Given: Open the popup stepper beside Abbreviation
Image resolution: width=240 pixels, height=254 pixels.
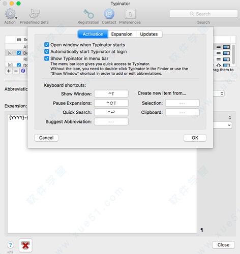Looking at the screenshot, I should tap(221, 93).
